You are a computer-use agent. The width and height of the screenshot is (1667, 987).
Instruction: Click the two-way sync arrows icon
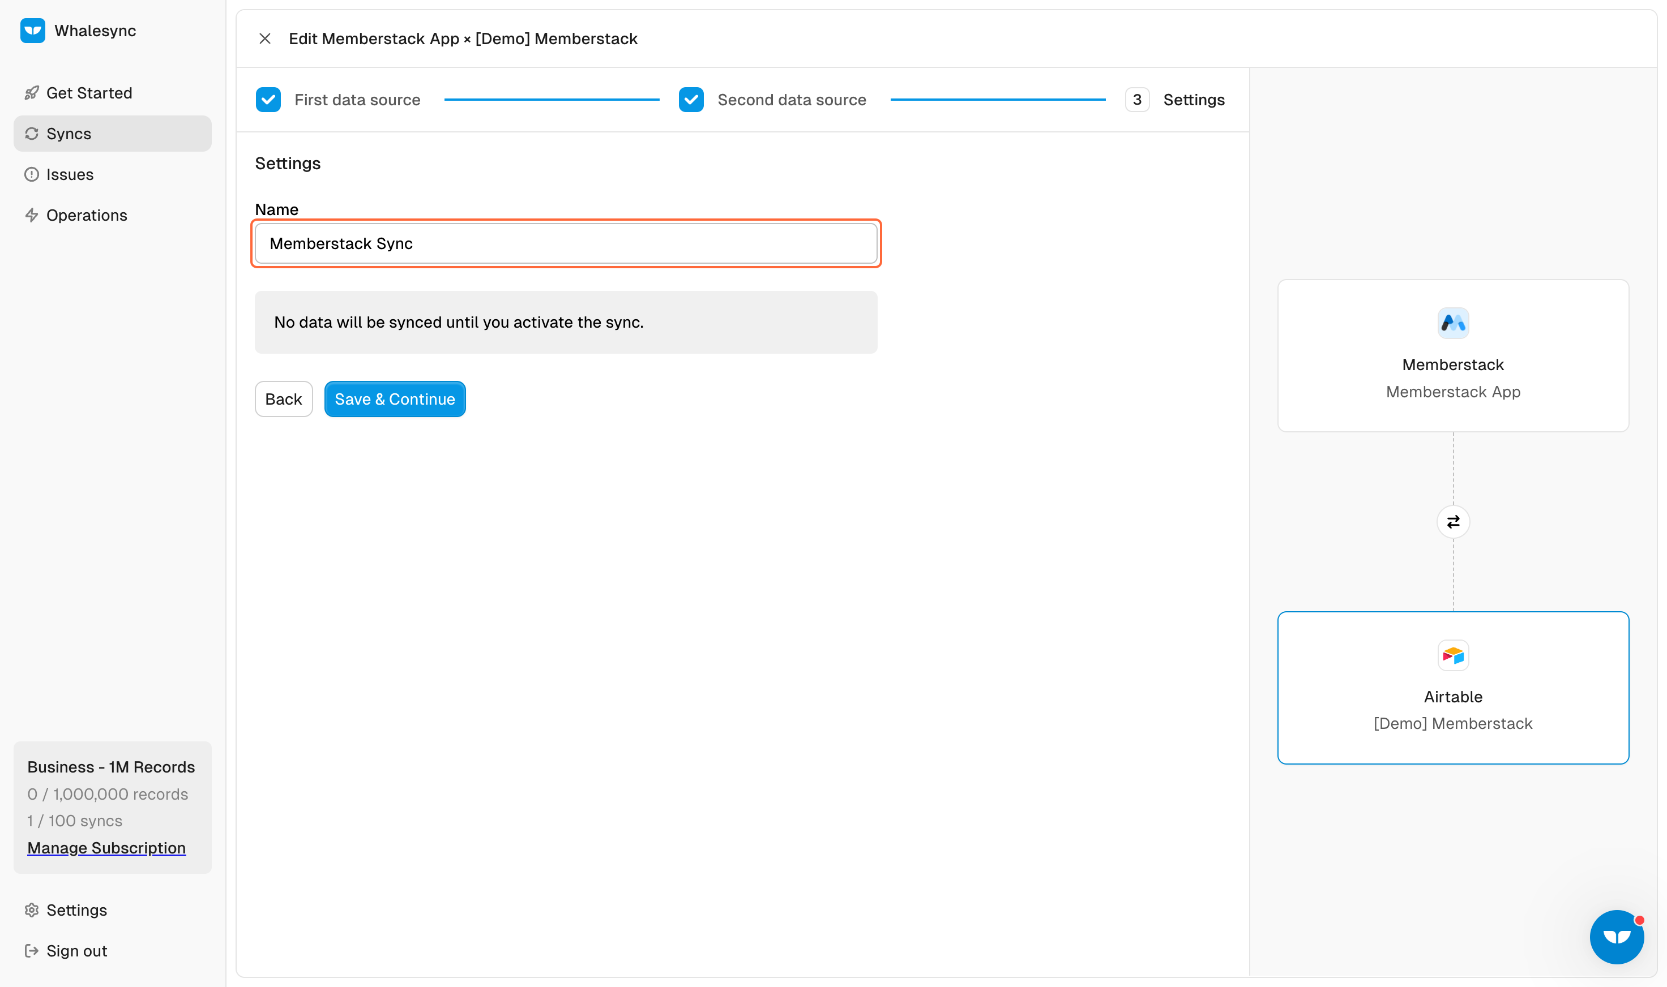[1453, 522]
